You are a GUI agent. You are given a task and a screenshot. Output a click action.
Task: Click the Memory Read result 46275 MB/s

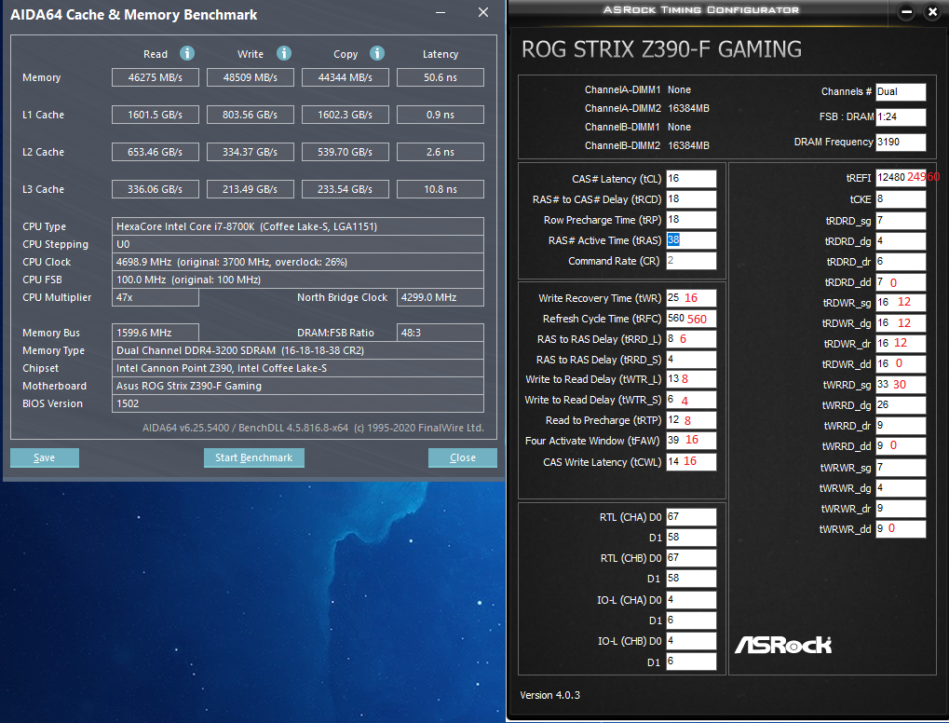[155, 77]
